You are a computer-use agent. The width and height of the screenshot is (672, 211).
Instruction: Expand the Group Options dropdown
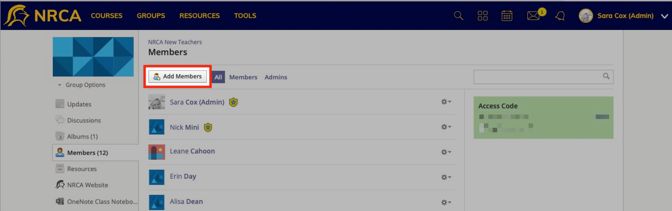click(81, 85)
